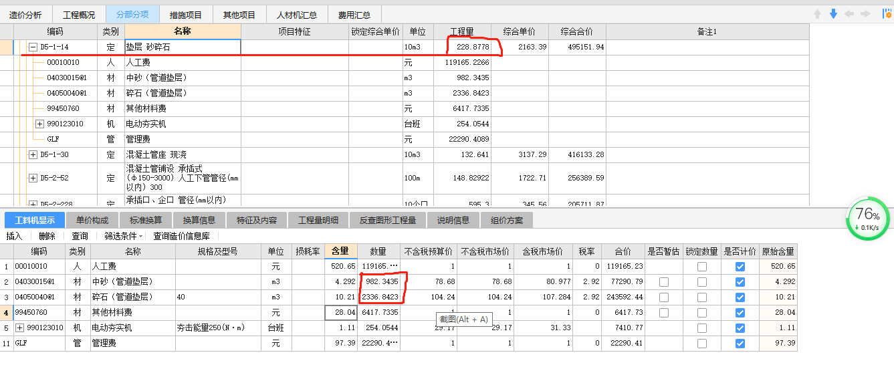This screenshot has height=387, width=894.
Task: Uncheck 是否计价 for 碎石（管道垫层）
Action: coord(740,297)
